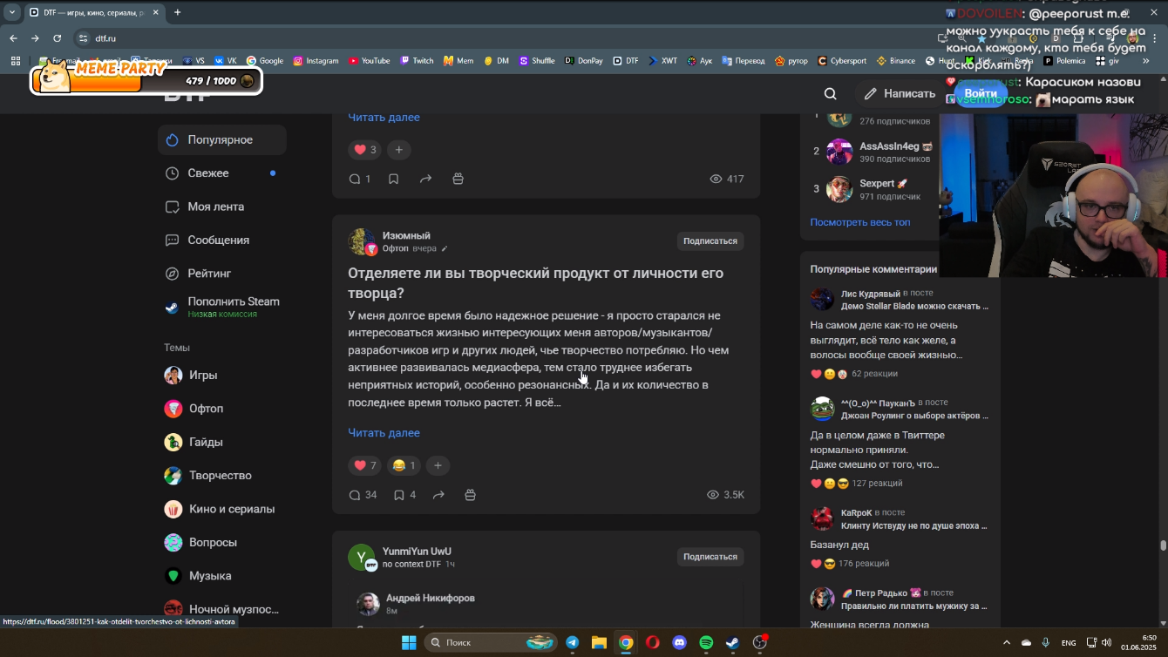
Task: Click the Написать button
Action: (900, 94)
